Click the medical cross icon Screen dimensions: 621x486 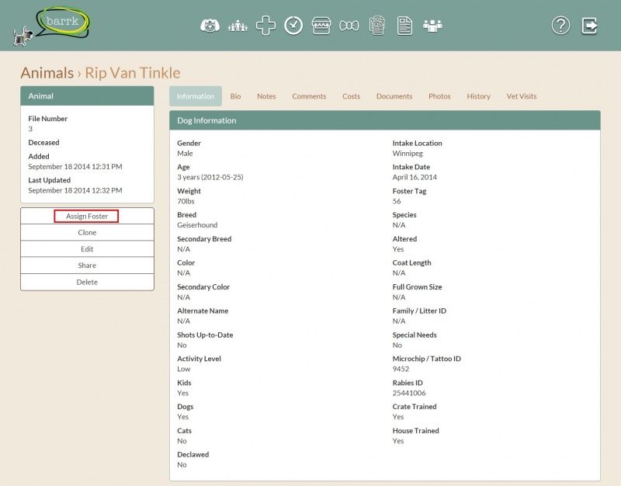click(265, 26)
